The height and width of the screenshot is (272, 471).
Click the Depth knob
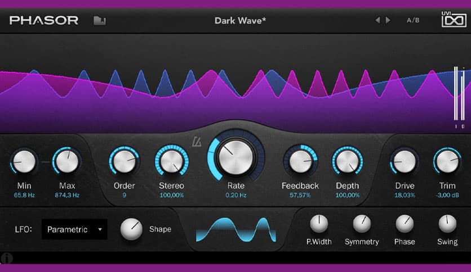click(347, 161)
